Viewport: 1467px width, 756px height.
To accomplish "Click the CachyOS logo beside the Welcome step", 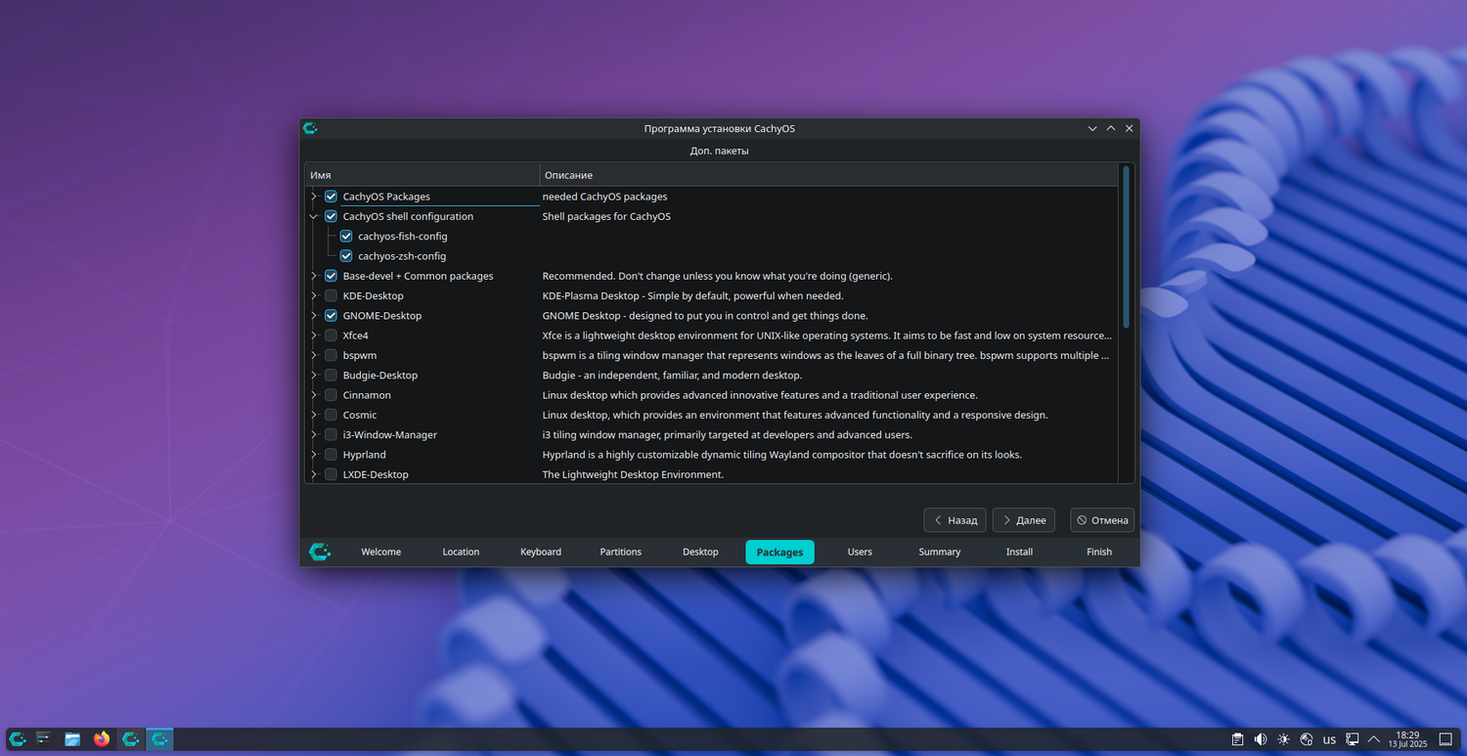I will (x=320, y=552).
